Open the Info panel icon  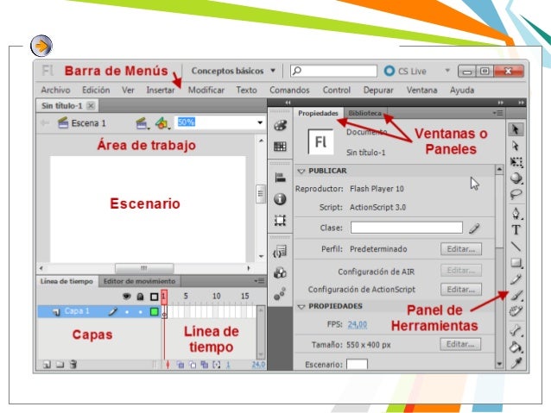pos(280,199)
